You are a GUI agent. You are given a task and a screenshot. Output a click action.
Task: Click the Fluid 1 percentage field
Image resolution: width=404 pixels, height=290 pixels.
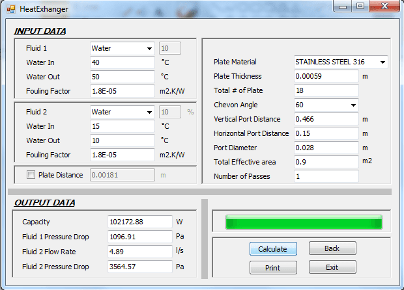click(170, 48)
